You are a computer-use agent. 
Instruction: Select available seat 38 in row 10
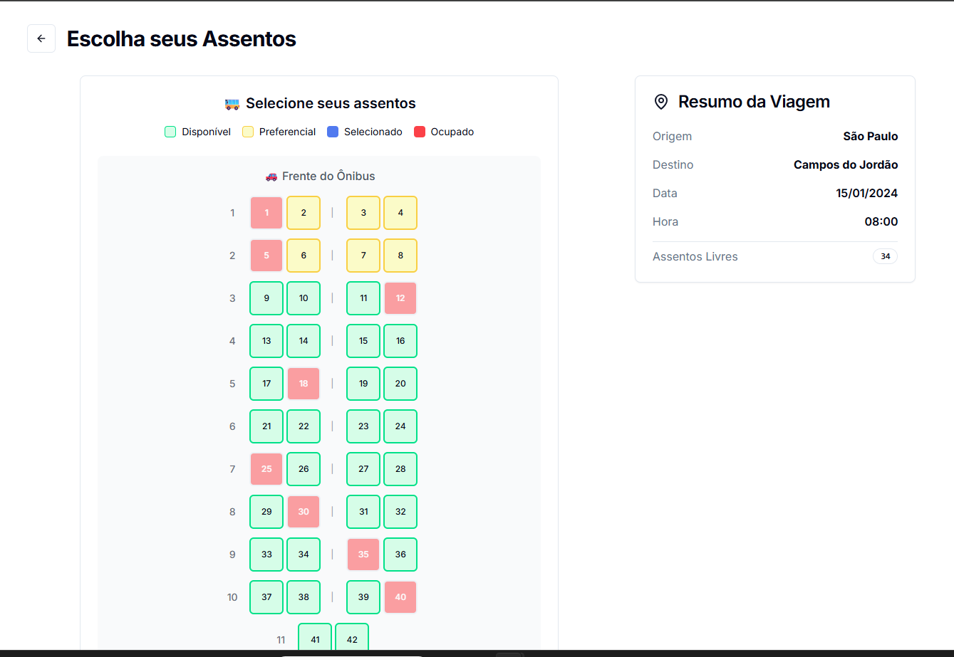pyautogui.click(x=304, y=597)
